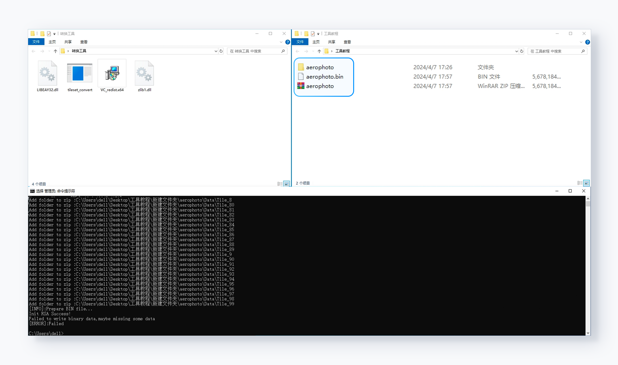This screenshot has height=365, width=618.
Task: Open recent locations dropdown in right window
Action: click(x=313, y=51)
